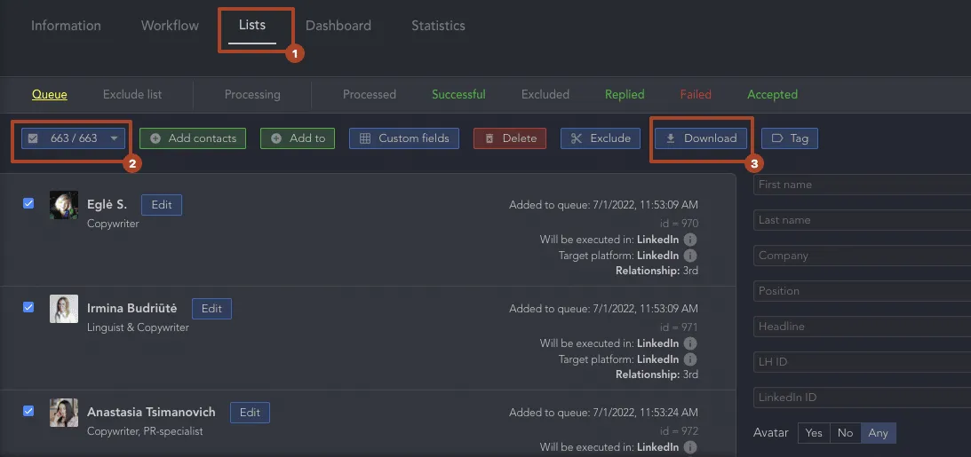Click the Delete button
The image size is (971, 457).
pyautogui.click(x=510, y=138)
